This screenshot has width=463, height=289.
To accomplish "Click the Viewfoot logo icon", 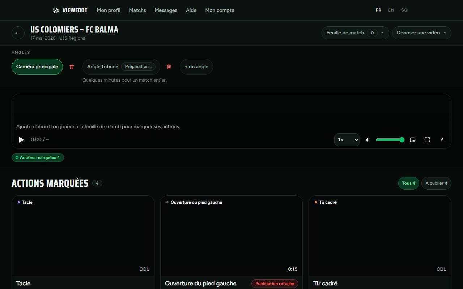I will coord(56,10).
